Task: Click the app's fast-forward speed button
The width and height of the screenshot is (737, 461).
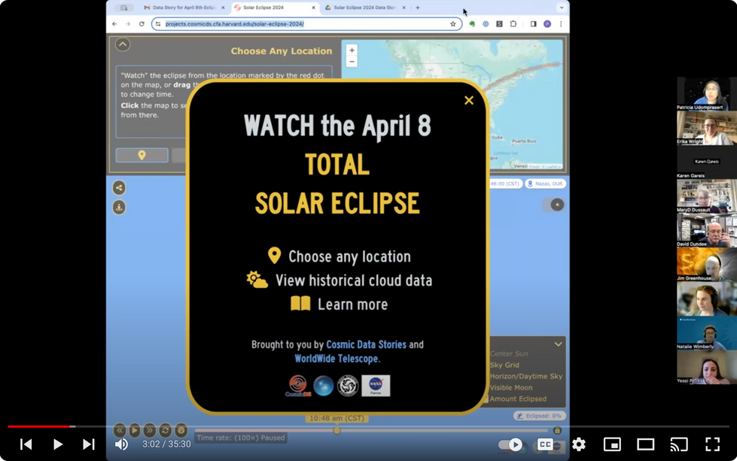Action: coord(150,429)
